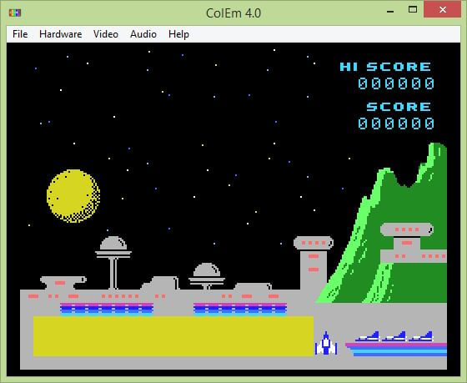Minimize the ColEm window
This screenshot has height=383, width=467.
390,12
